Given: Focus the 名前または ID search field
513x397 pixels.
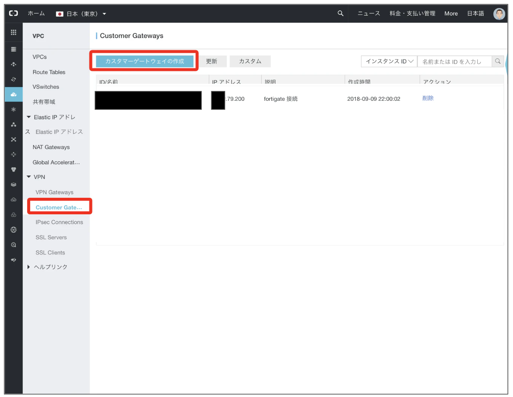Looking at the screenshot, I should [455, 61].
